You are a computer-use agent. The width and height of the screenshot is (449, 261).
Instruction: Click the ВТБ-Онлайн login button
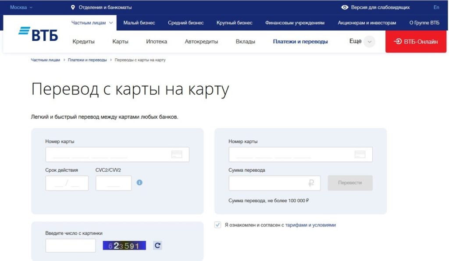point(416,42)
